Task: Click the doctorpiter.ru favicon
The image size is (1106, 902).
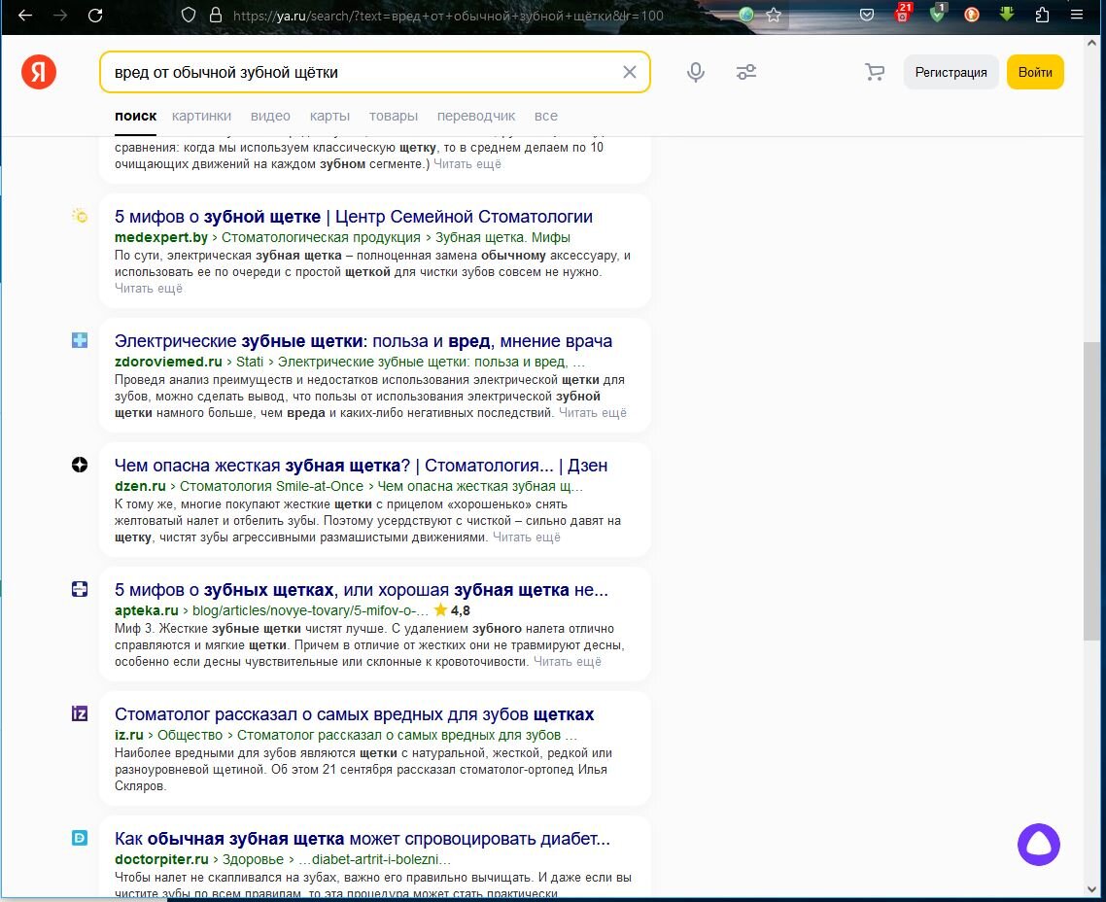Action: [x=80, y=838]
